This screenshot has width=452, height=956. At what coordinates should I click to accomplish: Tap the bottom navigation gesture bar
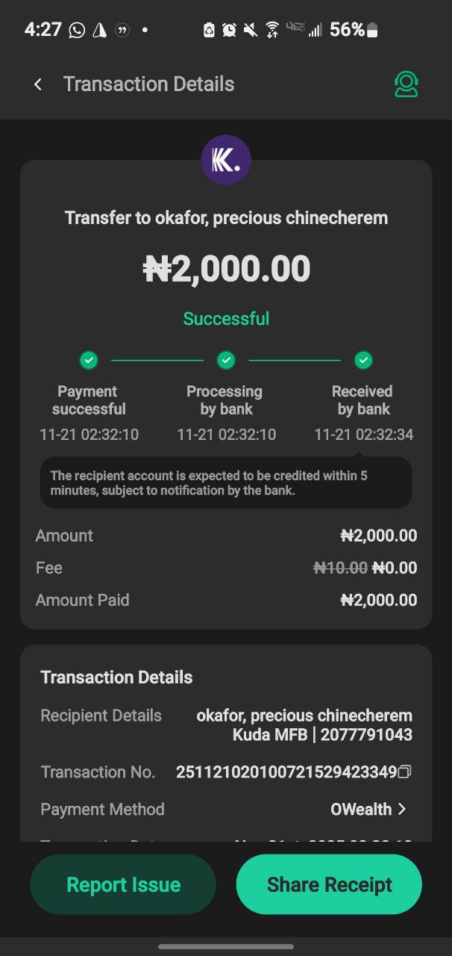click(226, 947)
